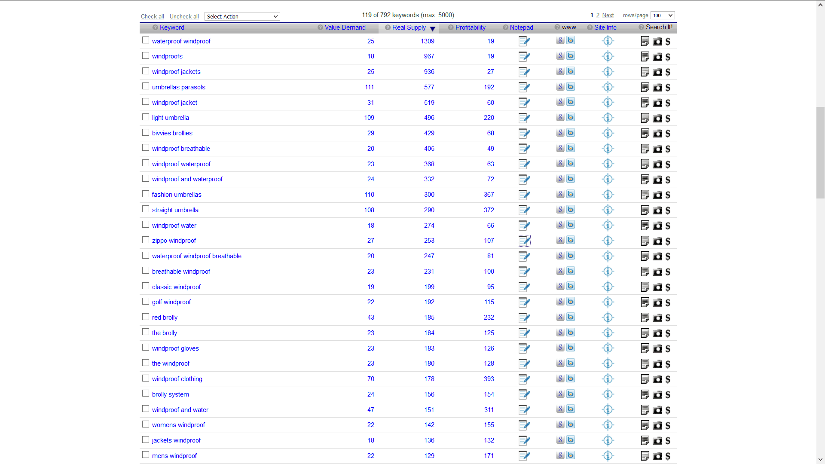Open notepad icon for zippo windproof row

tap(524, 241)
